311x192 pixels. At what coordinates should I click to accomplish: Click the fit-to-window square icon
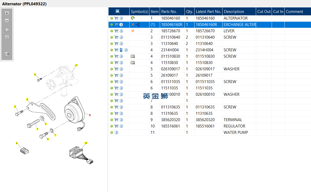7,37
